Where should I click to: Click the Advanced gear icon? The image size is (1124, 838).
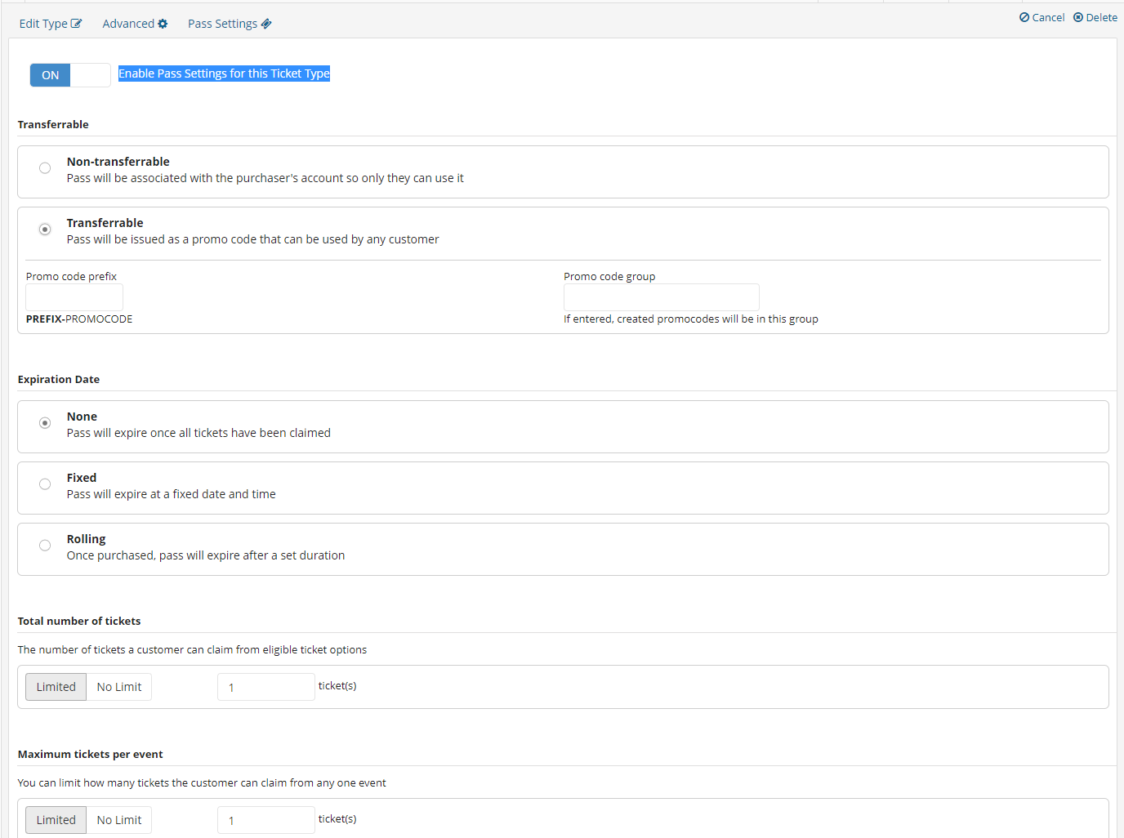point(163,24)
